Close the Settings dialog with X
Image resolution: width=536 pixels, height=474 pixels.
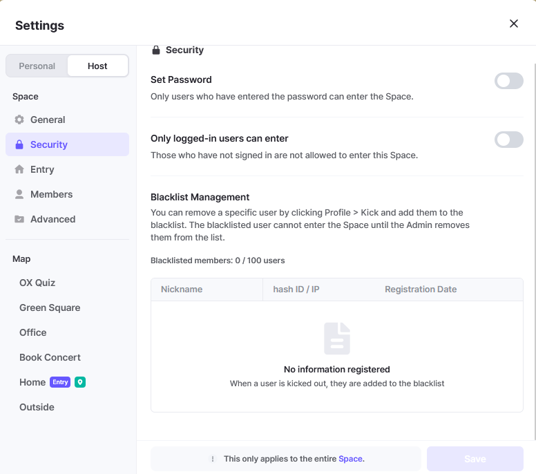[x=514, y=23]
